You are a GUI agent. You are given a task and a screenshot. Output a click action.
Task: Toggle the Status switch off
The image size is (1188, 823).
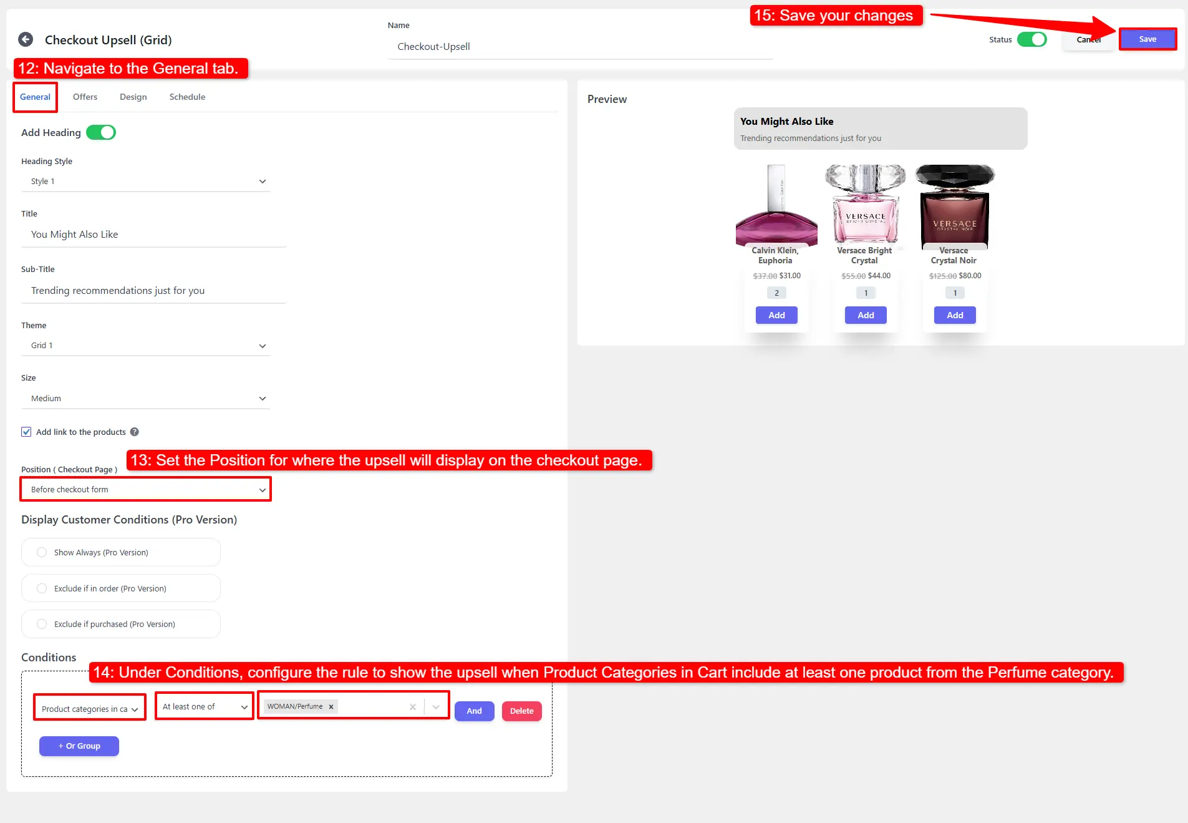coord(1031,39)
